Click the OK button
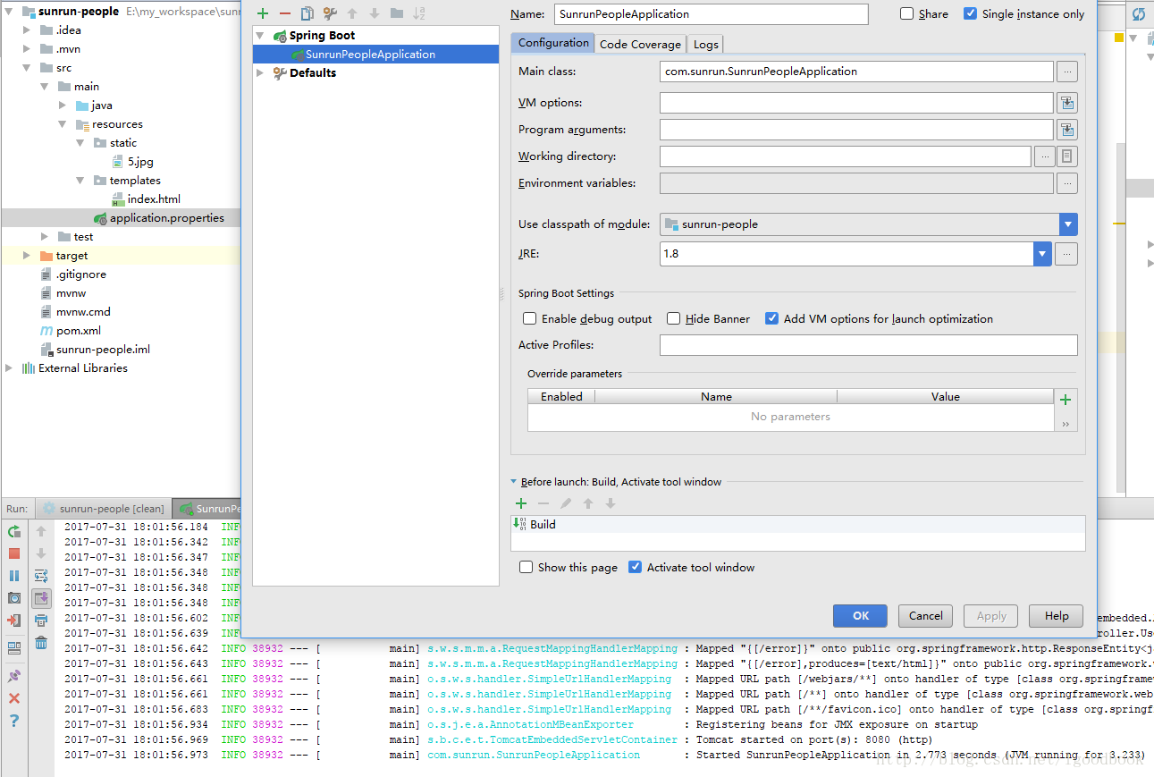This screenshot has width=1154, height=777. coord(860,616)
